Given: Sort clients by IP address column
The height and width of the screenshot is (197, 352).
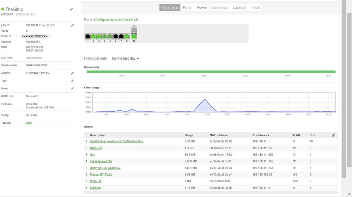Looking at the screenshot, I should coord(261,135).
